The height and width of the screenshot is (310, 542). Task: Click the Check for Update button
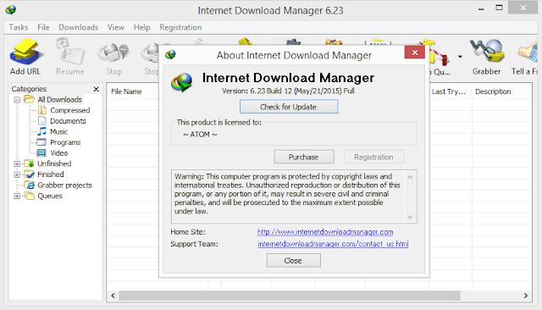(289, 107)
